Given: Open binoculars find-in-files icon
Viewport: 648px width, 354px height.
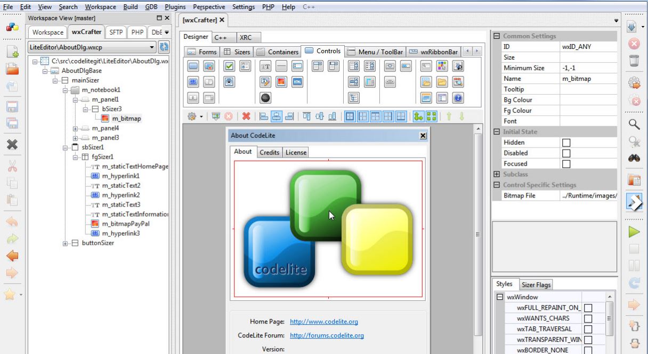Looking at the screenshot, I should [x=634, y=158].
